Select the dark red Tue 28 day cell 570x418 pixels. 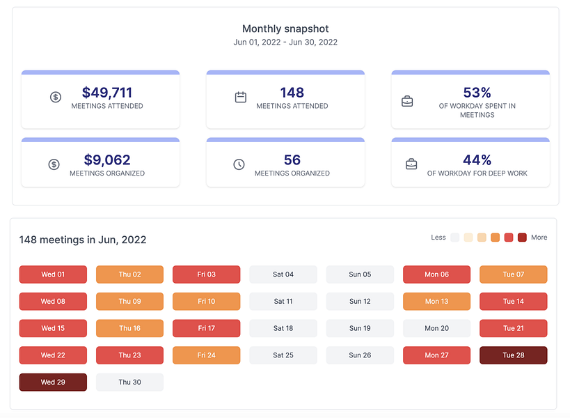[x=513, y=355]
